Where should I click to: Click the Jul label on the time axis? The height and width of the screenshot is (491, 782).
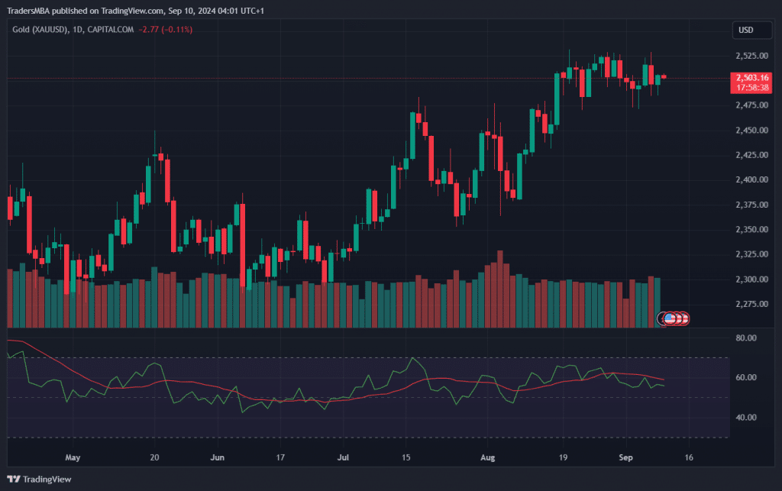point(343,459)
